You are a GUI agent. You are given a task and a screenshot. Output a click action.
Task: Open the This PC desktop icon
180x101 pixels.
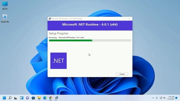(5, 5)
